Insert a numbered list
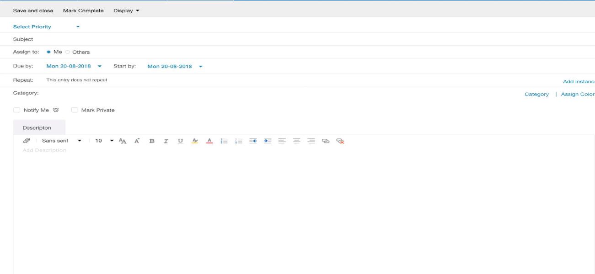Screen dimensions: 595x274 [237, 141]
